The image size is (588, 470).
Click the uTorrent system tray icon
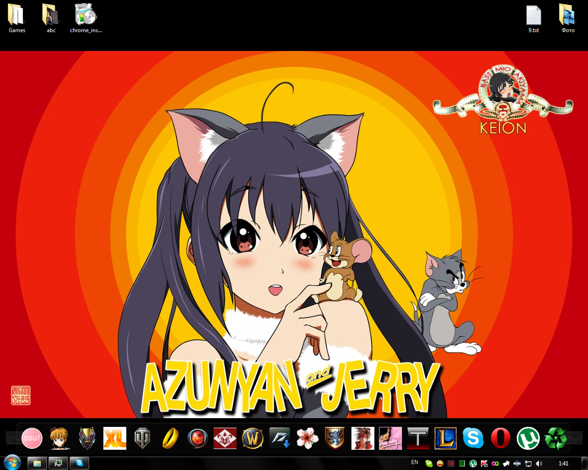[x=474, y=463]
